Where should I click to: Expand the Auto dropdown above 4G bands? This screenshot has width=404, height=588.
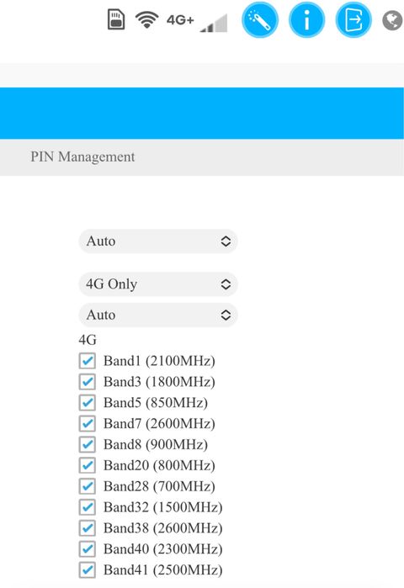[x=158, y=315]
